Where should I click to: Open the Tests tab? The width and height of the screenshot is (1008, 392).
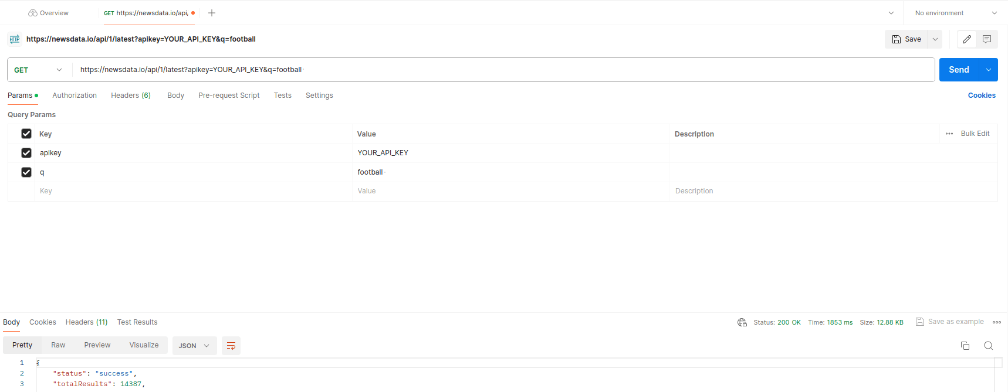282,96
